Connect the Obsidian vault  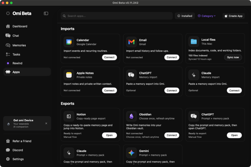point(172,135)
